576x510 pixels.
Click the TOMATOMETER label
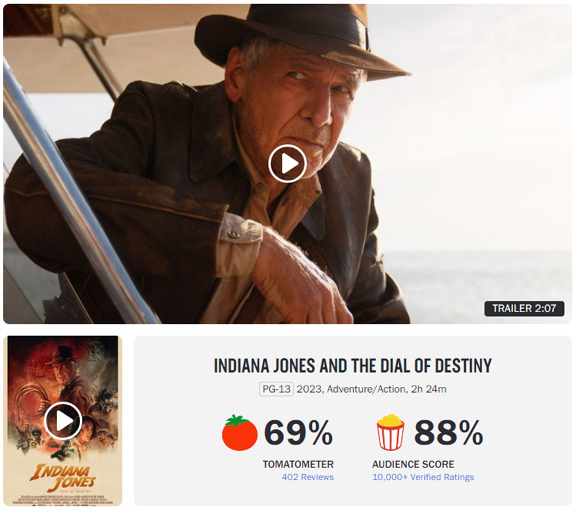tap(298, 464)
